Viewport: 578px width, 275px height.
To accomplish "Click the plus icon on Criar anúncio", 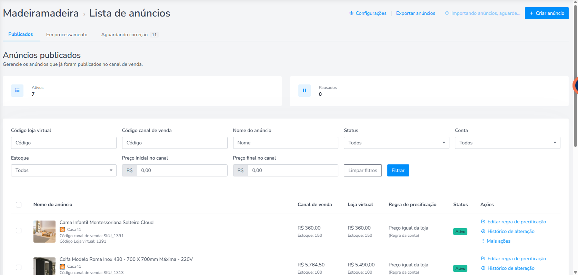I will click(x=531, y=13).
